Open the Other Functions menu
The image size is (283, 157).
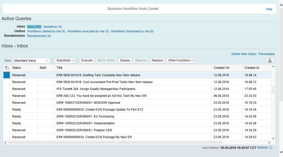click(180, 60)
